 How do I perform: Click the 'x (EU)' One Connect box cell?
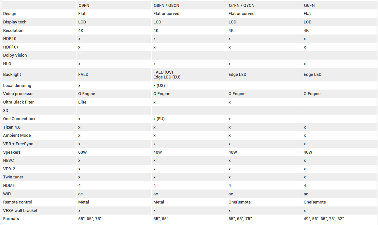point(159,119)
